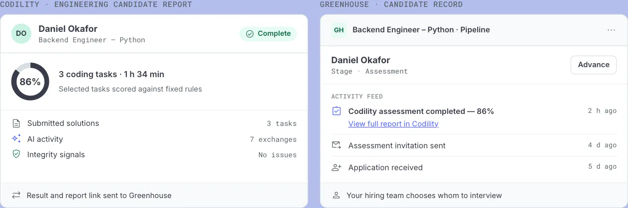Click the checkmark icon in Complete badge

[x=250, y=34]
